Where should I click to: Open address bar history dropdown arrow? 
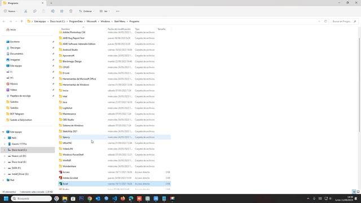tap(319, 21)
